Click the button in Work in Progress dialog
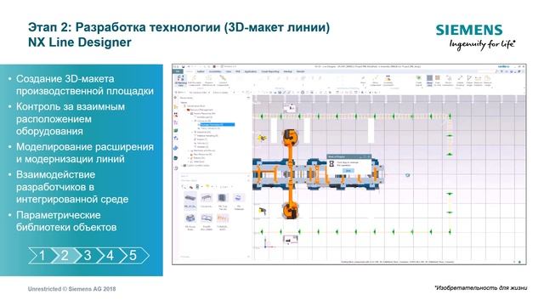The image size is (544, 306). coord(348,170)
